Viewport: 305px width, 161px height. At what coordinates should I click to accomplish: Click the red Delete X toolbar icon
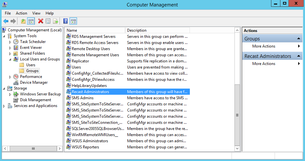pyautogui.click(x=41, y=21)
